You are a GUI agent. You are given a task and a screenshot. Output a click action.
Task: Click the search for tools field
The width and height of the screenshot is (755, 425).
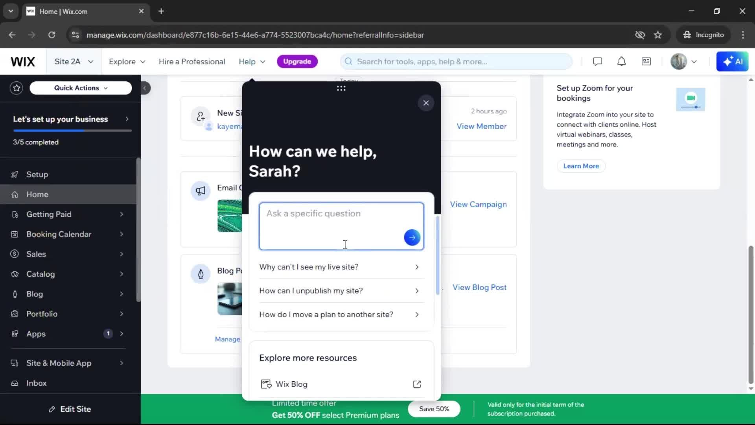[x=456, y=61]
